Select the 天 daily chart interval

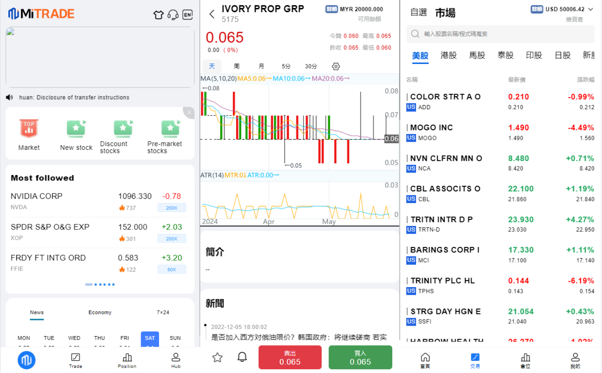[212, 66]
